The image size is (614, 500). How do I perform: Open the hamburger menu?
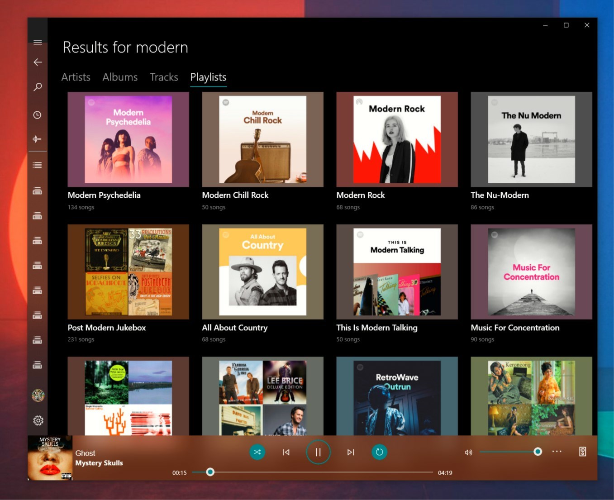tap(38, 43)
